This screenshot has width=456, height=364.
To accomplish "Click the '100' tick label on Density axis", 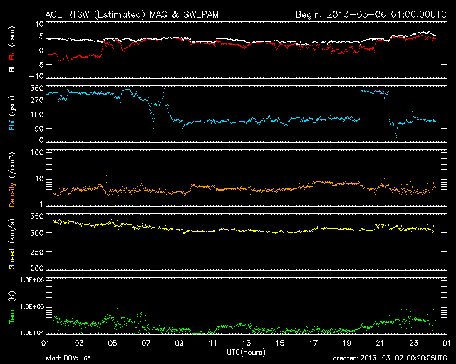I will tap(37, 152).
